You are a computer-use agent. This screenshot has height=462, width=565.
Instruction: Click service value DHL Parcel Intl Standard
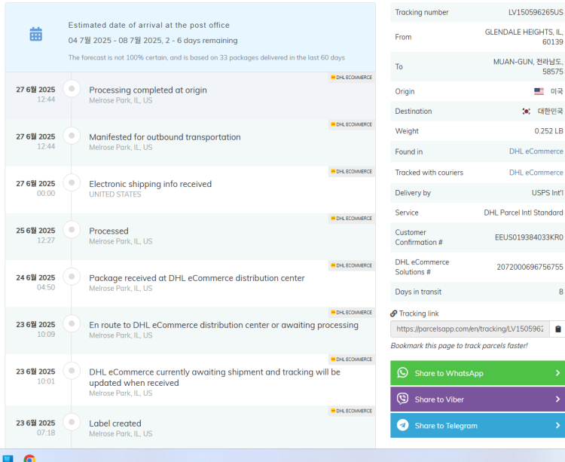click(x=524, y=213)
